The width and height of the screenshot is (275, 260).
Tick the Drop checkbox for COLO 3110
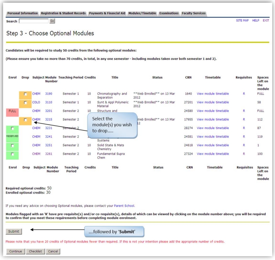pyautogui.click(x=25, y=102)
